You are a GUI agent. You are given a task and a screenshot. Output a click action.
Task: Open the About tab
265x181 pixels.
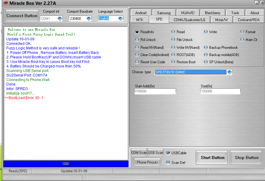pos(254,13)
